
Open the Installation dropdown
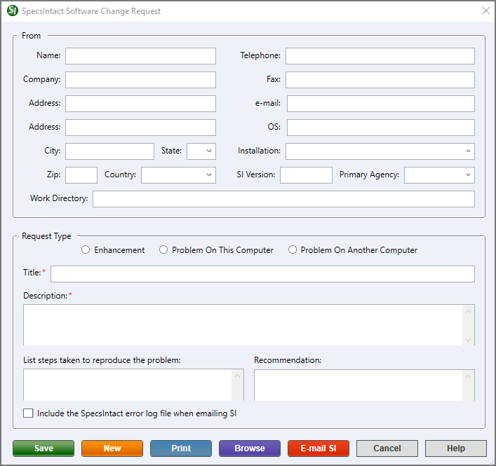(380, 151)
